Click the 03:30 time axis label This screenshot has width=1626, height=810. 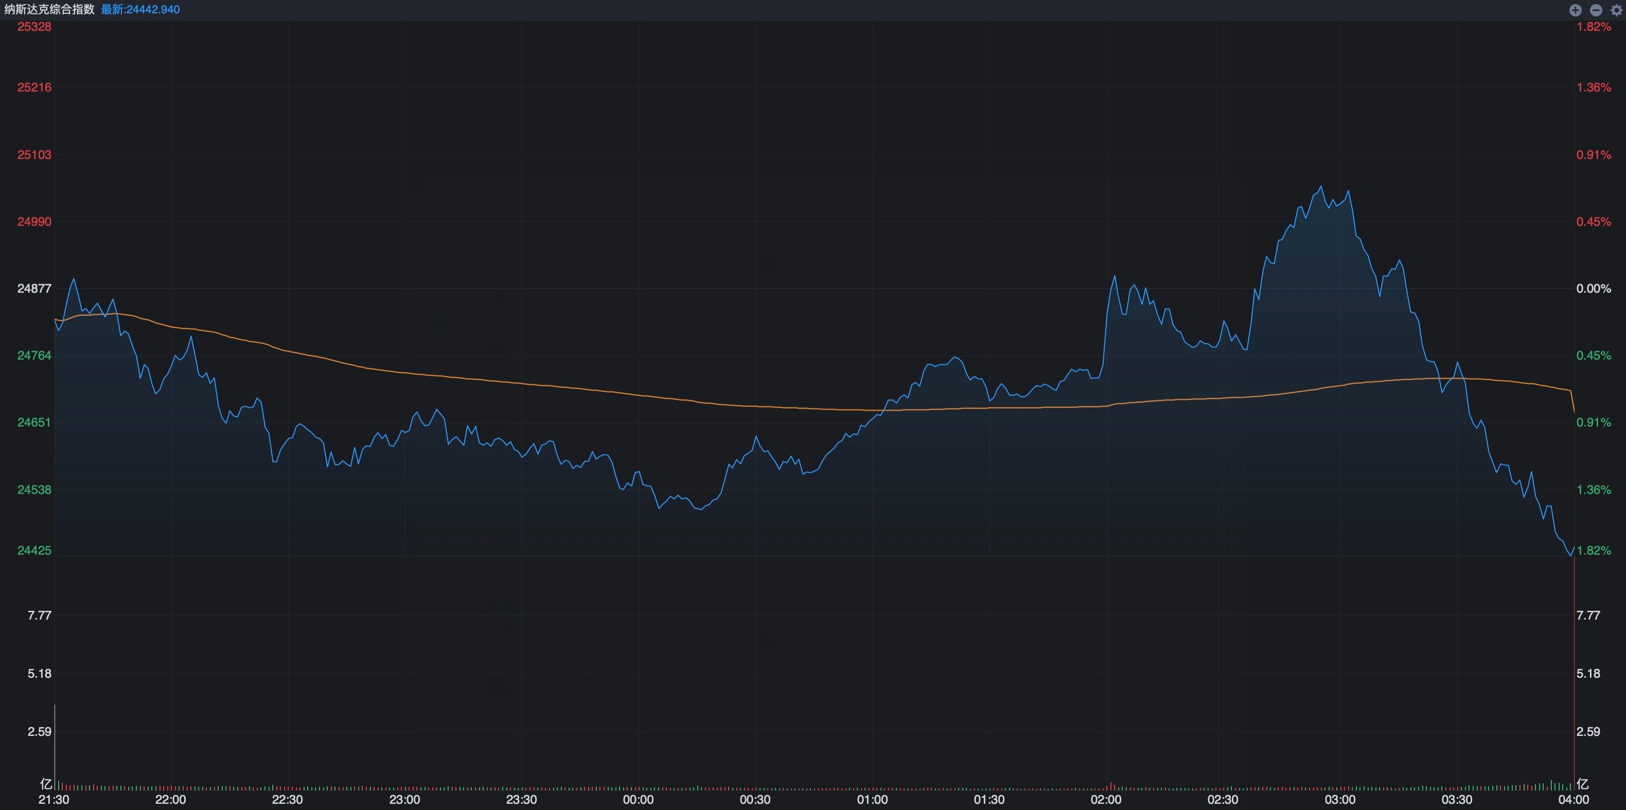[1457, 800]
